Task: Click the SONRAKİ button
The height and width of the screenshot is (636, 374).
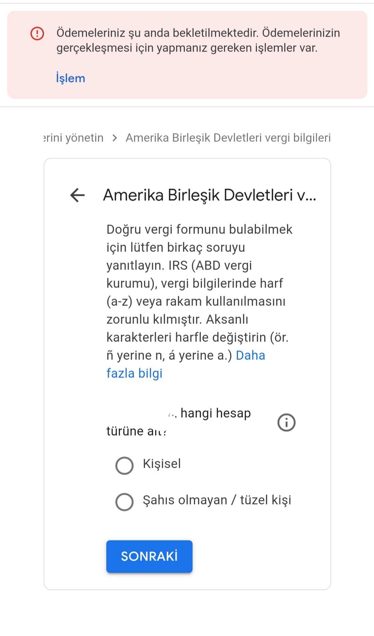Action: point(149,556)
